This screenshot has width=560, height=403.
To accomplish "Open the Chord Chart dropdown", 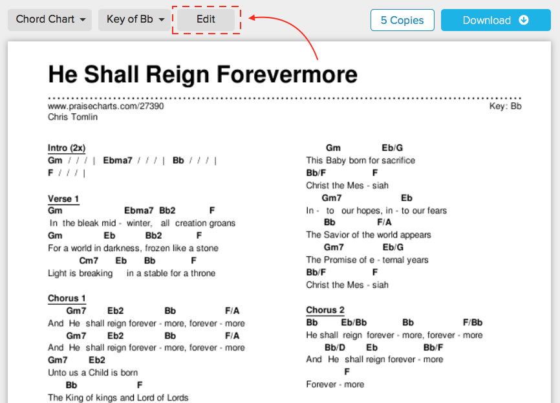I will click(50, 19).
